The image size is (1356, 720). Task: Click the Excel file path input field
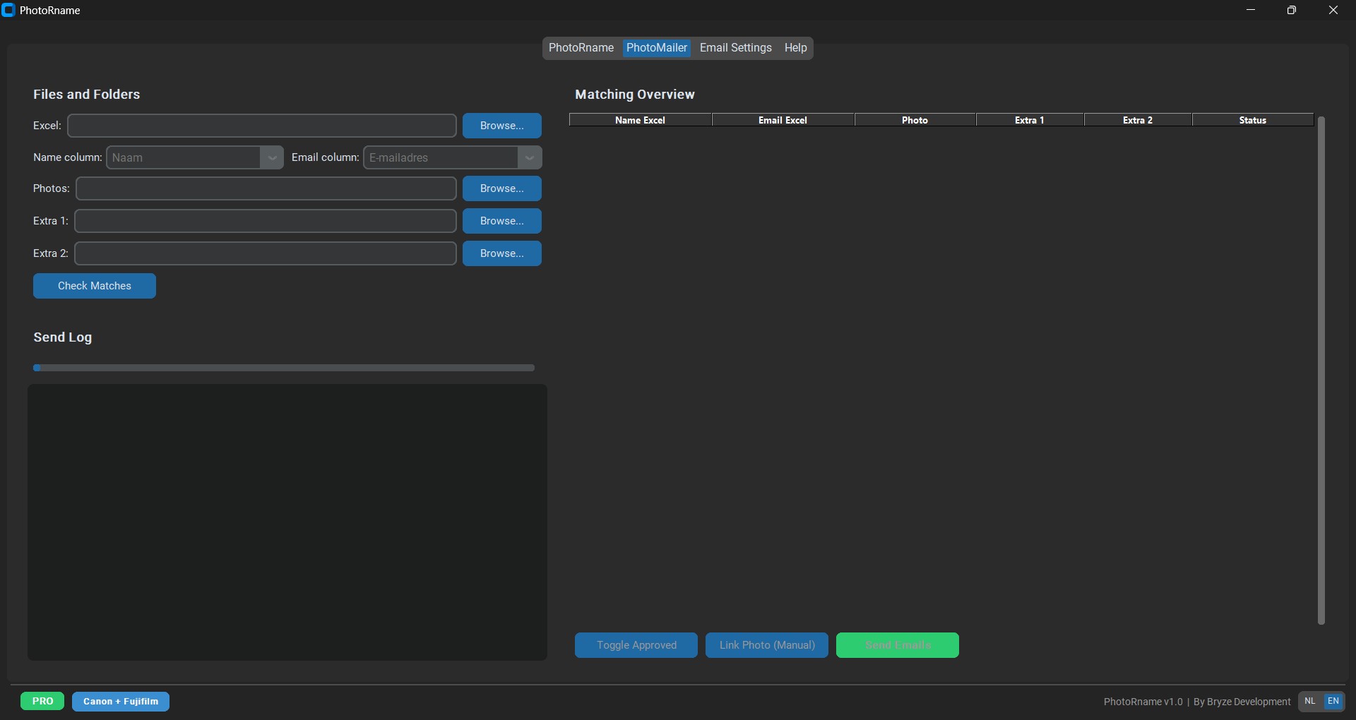(x=262, y=126)
